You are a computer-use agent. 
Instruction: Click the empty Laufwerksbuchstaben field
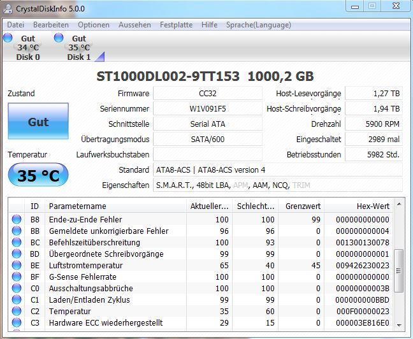point(208,154)
